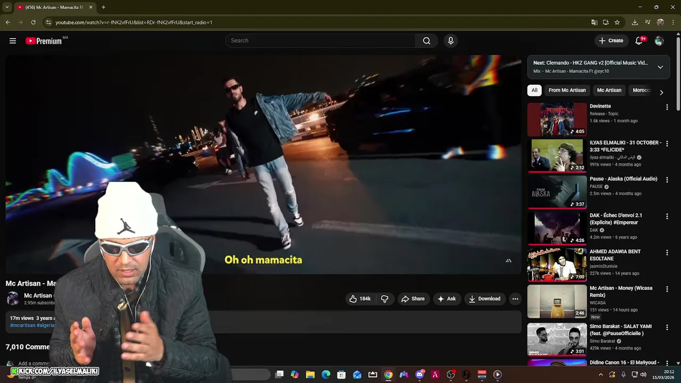Open options for Mc Artisan Money video

667,289
